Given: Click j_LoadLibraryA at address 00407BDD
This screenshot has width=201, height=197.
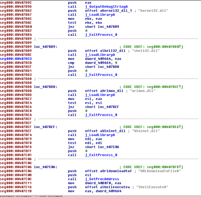Looking at the screenshot, I should (100, 95).
